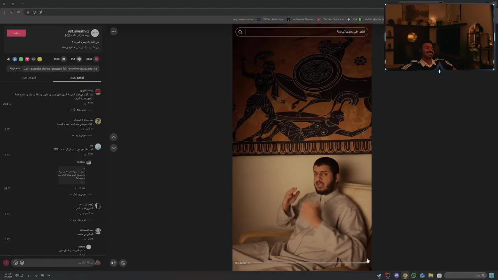Open the emoji picker in comment box
This screenshot has width=498, height=280.
point(16,262)
